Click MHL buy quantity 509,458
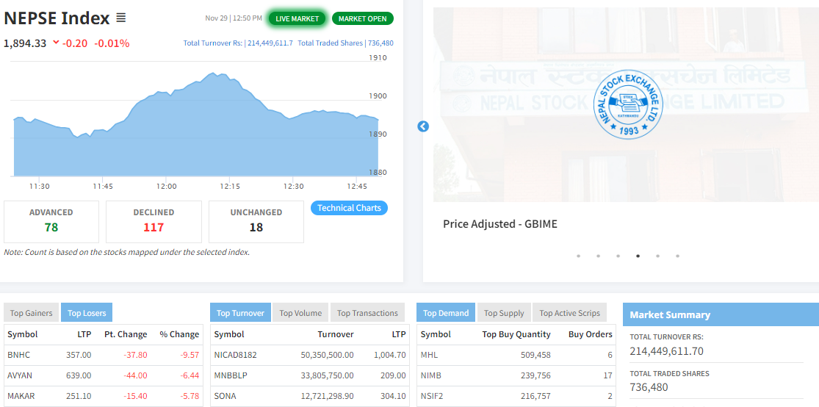Screen dimensions: 819x407 pos(535,355)
